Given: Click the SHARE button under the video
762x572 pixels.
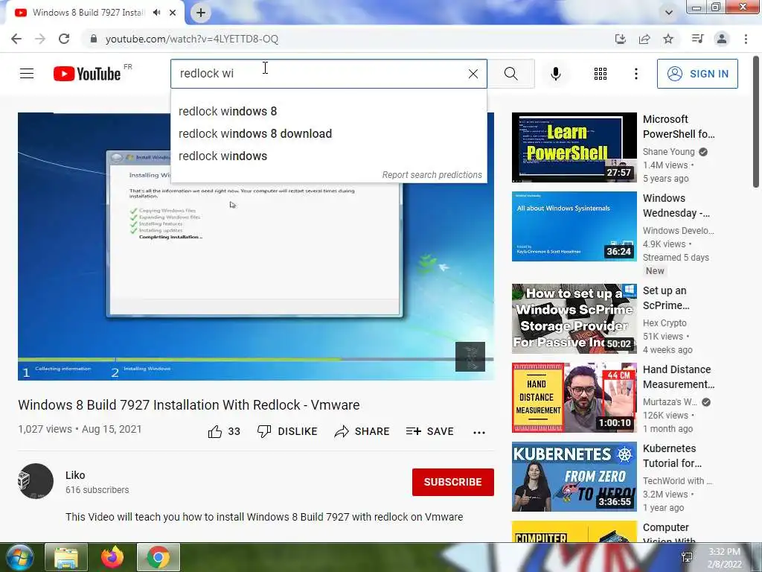Looking at the screenshot, I should [x=362, y=431].
